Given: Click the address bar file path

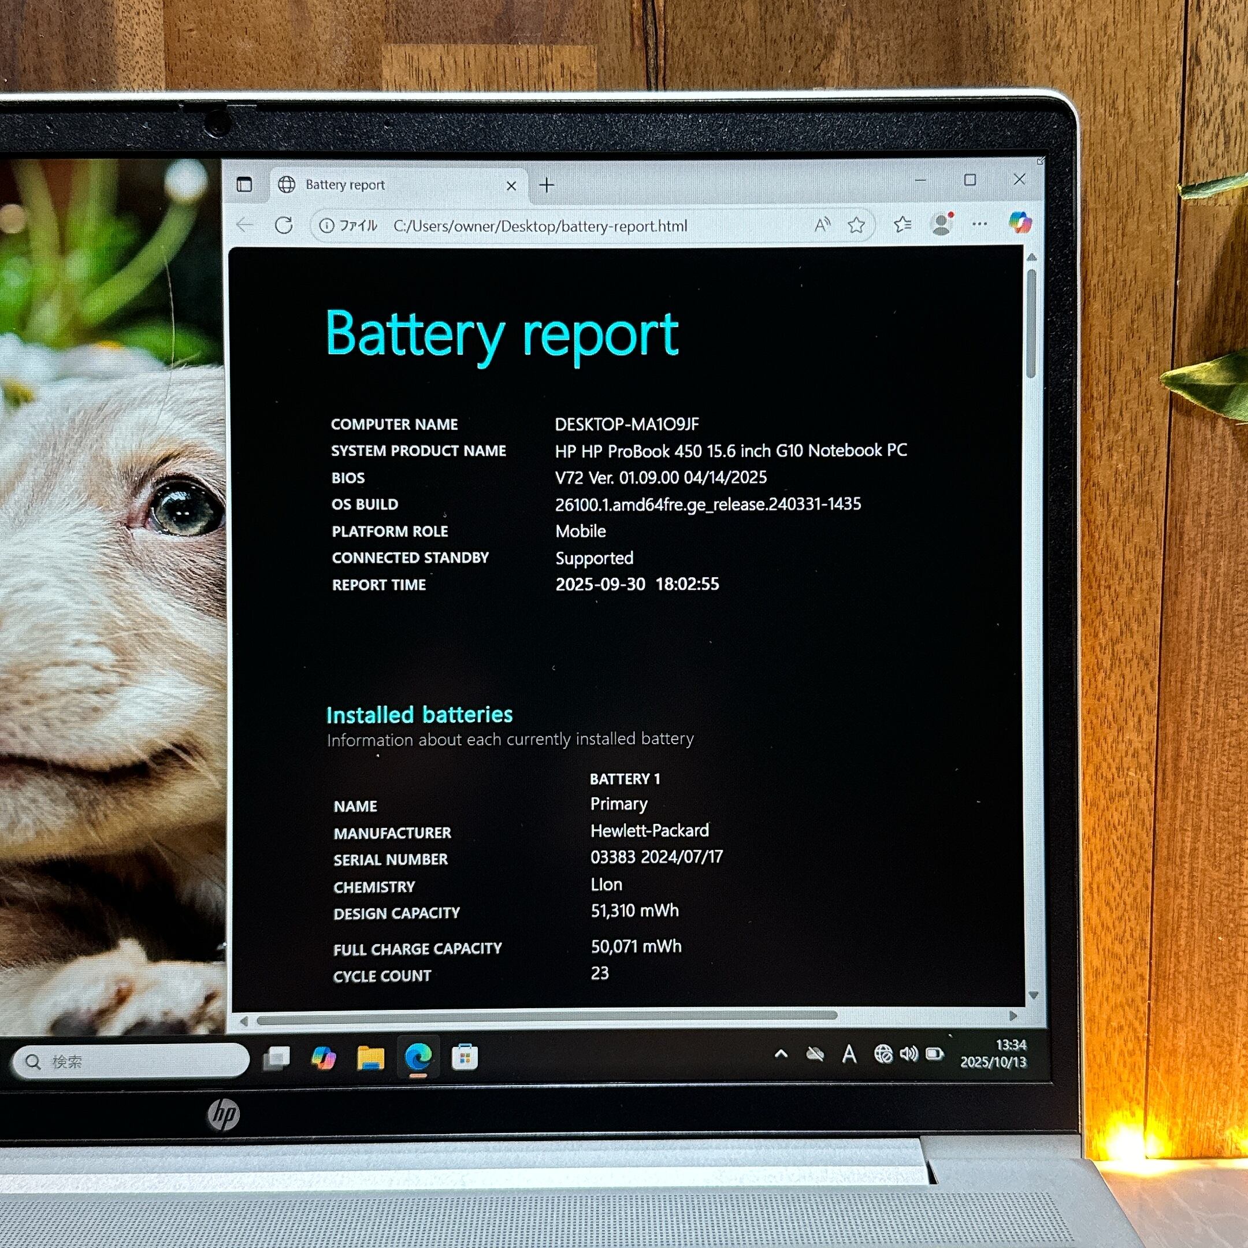Looking at the screenshot, I should pos(540,226).
